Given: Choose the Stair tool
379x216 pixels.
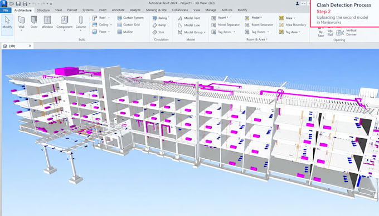Looking at the screenshot, I should (158, 32).
